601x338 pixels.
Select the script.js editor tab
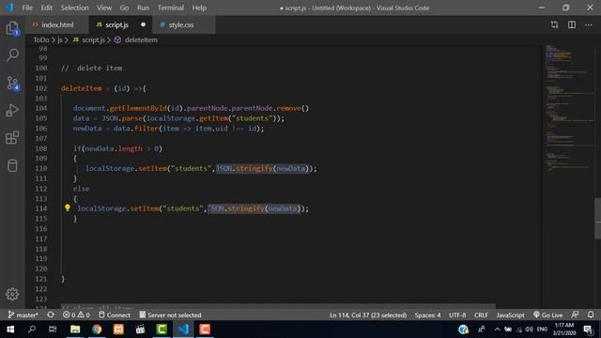[116, 25]
